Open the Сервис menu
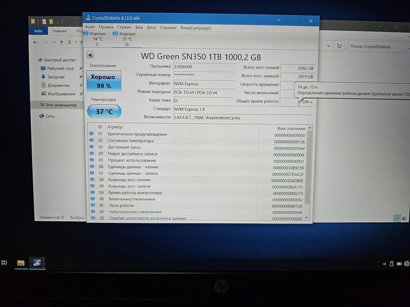Screen dimensions: 410x307 (124, 27)
